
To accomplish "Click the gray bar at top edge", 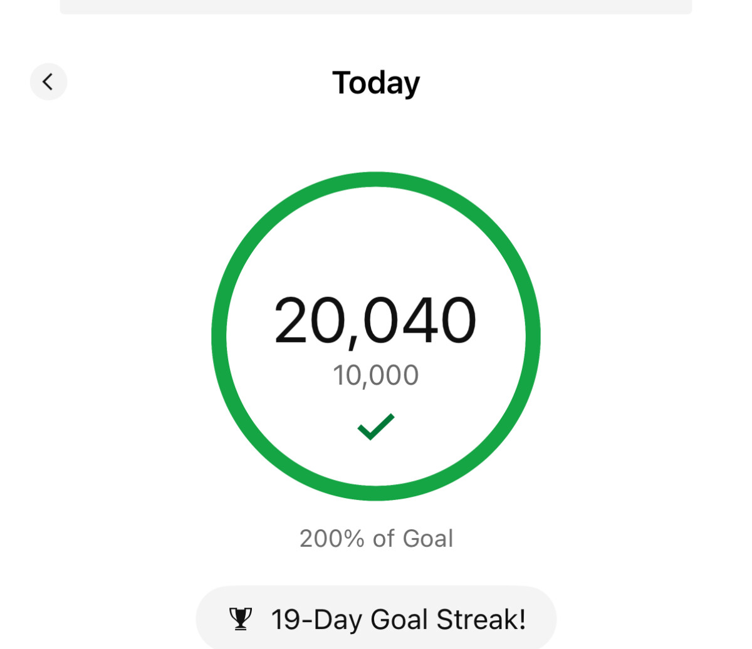I will tap(376, 6).
